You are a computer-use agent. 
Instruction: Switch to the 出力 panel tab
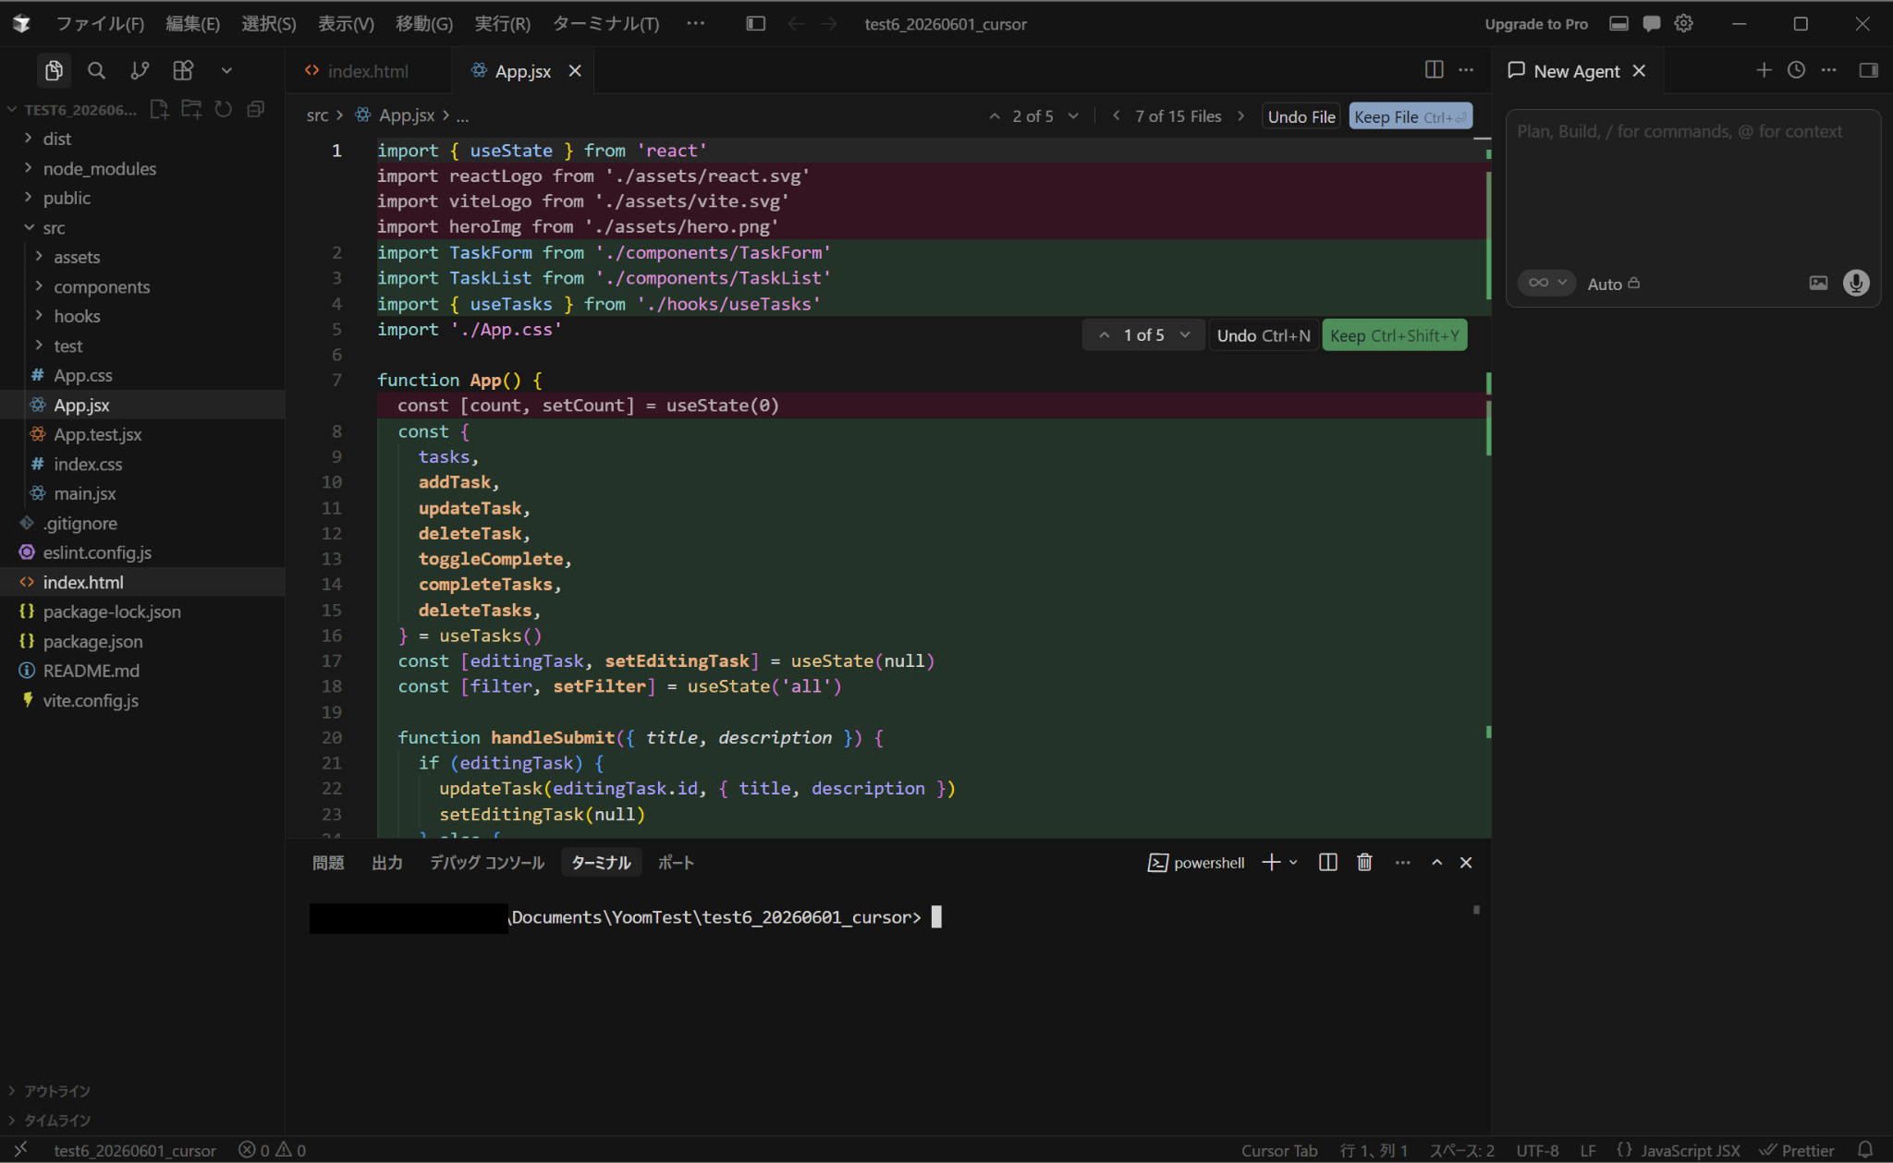pyautogui.click(x=387, y=863)
